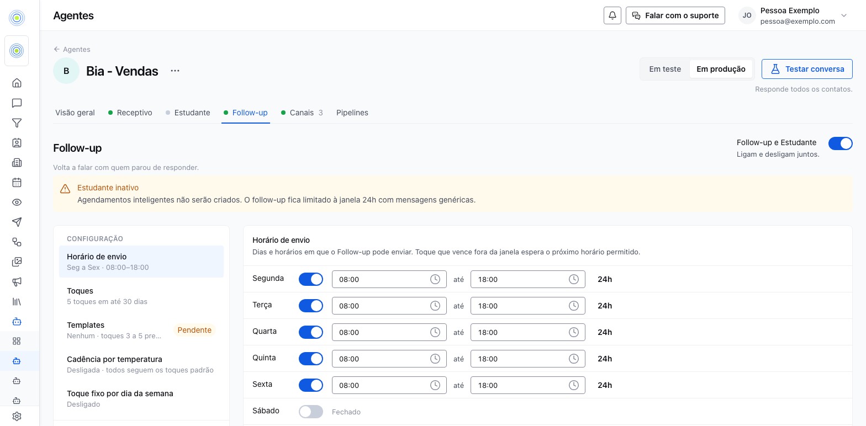Expand the Pessoa Exemplo account menu chevron
This screenshot has height=426, width=866.
click(x=843, y=15)
